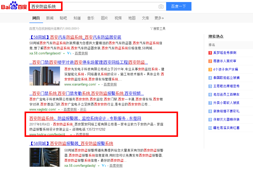The height and width of the screenshot is (170, 253).
Task: Switch to the 视频 tab
Action: 118,18
